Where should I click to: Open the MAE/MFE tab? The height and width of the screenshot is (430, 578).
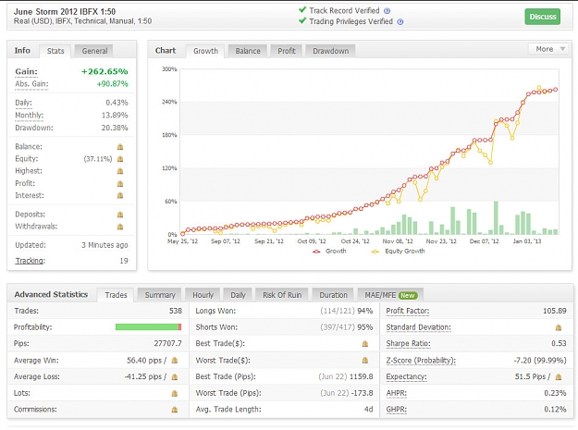click(390, 295)
